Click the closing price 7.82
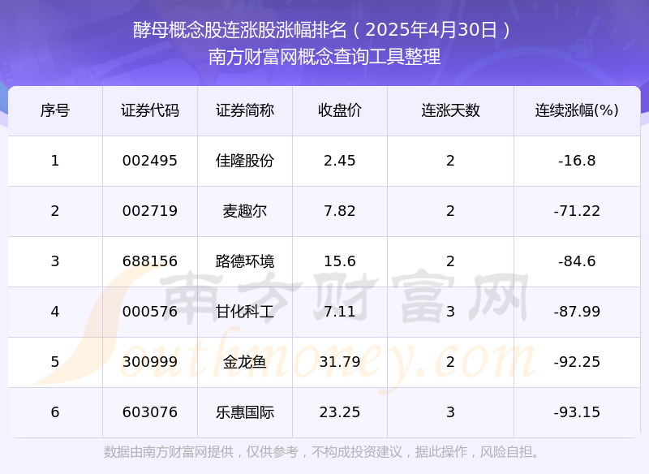 (340, 211)
